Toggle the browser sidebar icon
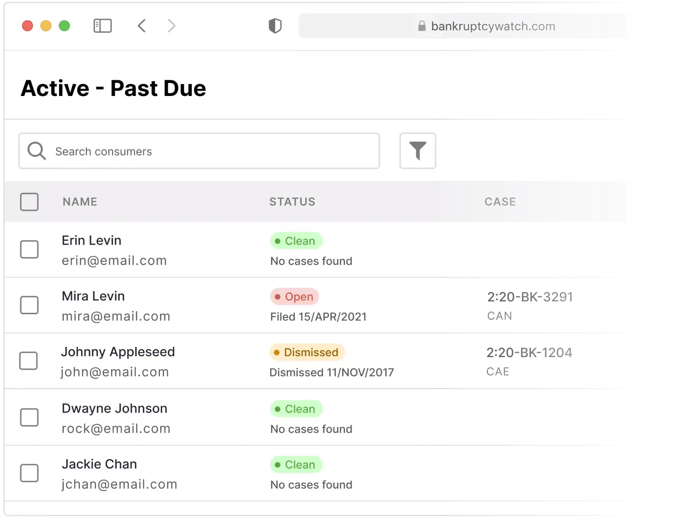 (x=103, y=26)
